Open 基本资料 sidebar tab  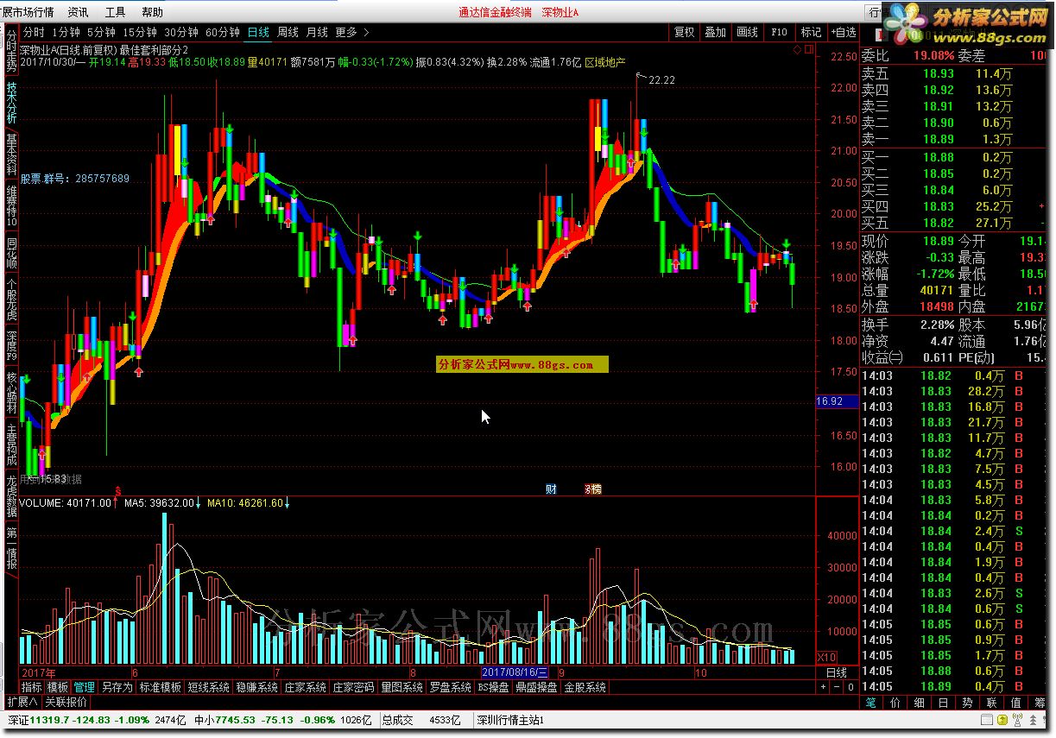[x=11, y=155]
